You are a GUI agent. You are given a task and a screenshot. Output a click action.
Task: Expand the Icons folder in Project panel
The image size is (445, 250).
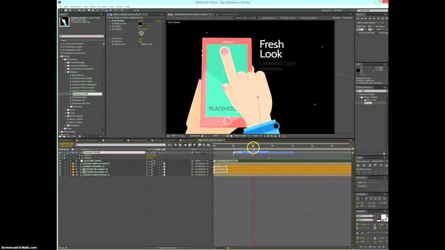66,110
